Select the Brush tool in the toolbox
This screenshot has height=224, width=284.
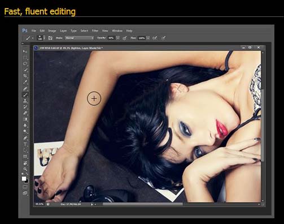pyautogui.click(x=25, y=94)
